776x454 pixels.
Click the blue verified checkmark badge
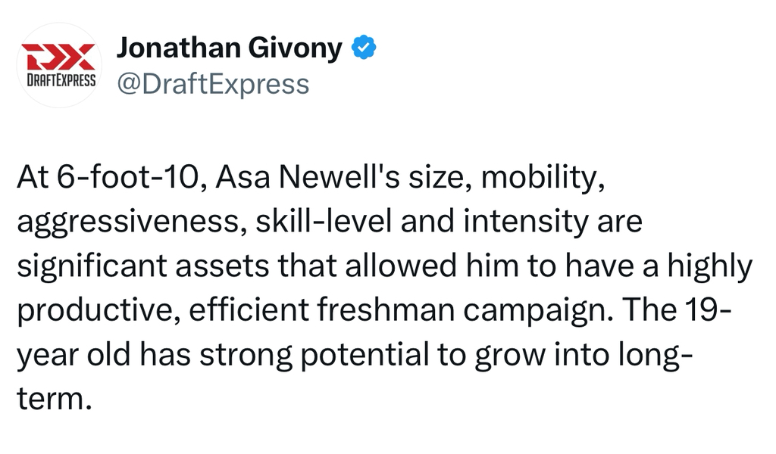pyautogui.click(x=365, y=48)
